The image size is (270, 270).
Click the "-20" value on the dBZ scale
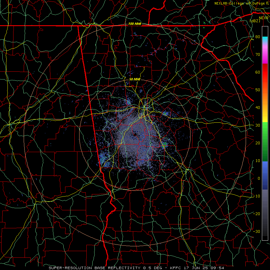256,214
